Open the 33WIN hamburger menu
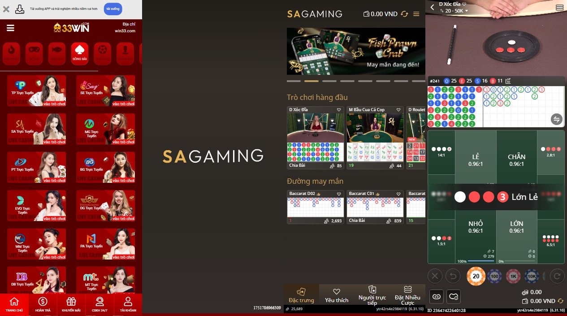This screenshot has height=316, width=567. (10, 28)
